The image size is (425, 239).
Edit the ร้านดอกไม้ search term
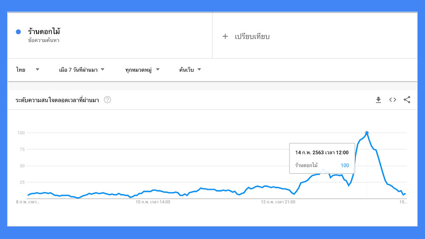pyautogui.click(x=44, y=31)
